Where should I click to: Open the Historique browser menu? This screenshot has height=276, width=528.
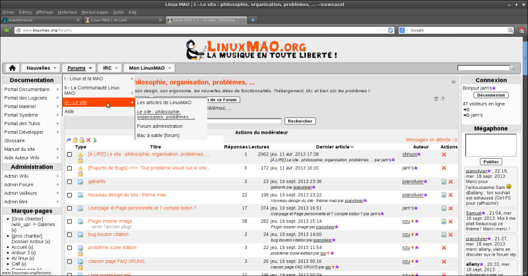(x=67, y=12)
